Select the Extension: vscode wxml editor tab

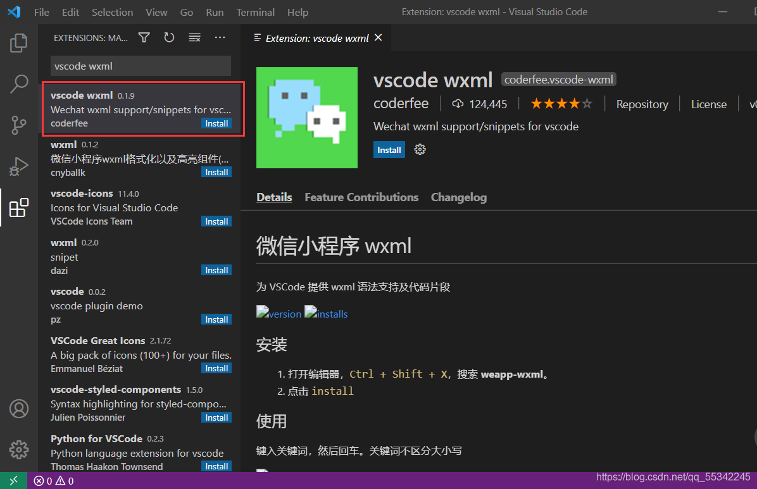pyautogui.click(x=316, y=38)
